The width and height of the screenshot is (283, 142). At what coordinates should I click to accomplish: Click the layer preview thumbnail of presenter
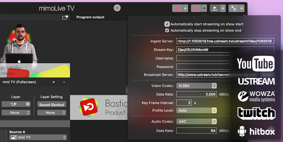[x=35, y=49]
